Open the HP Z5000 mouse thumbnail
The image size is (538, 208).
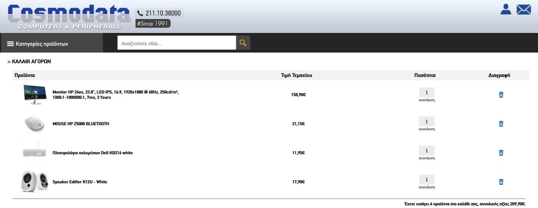point(35,124)
